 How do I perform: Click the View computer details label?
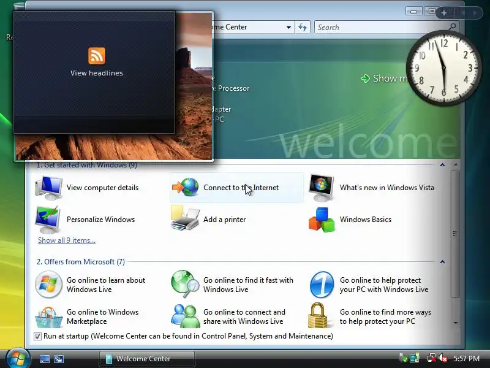click(x=102, y=188)
